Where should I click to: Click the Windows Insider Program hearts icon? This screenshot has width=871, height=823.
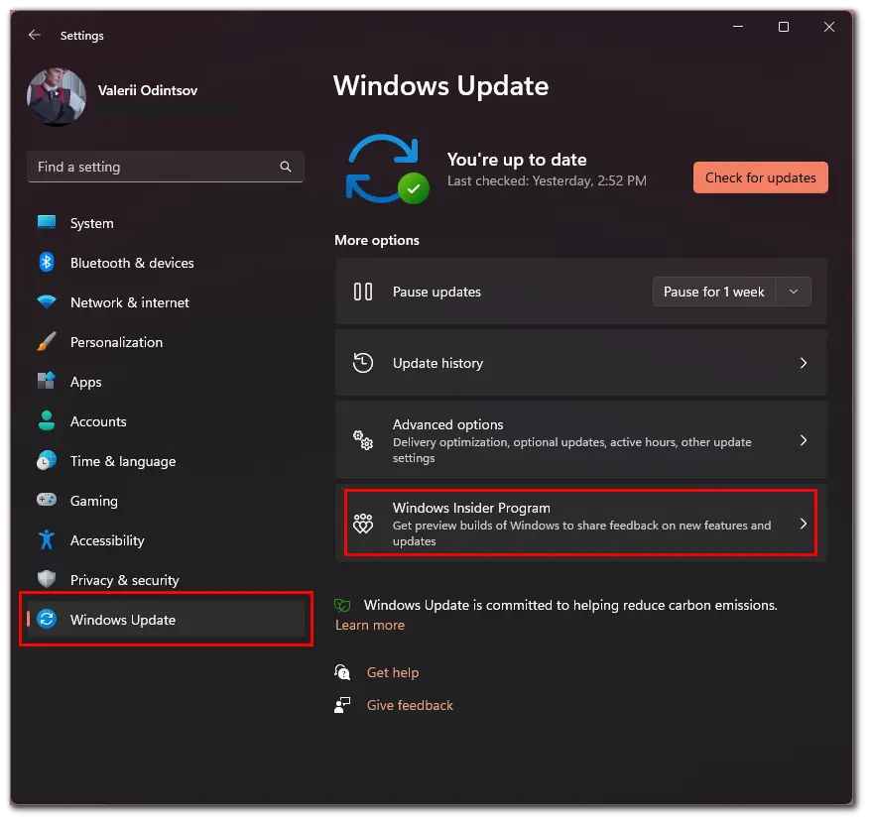pos(363,524)
